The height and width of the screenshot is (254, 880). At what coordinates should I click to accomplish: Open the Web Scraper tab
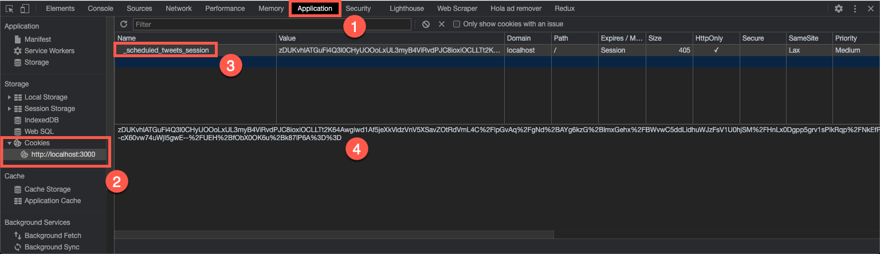(x=457, y=9)
